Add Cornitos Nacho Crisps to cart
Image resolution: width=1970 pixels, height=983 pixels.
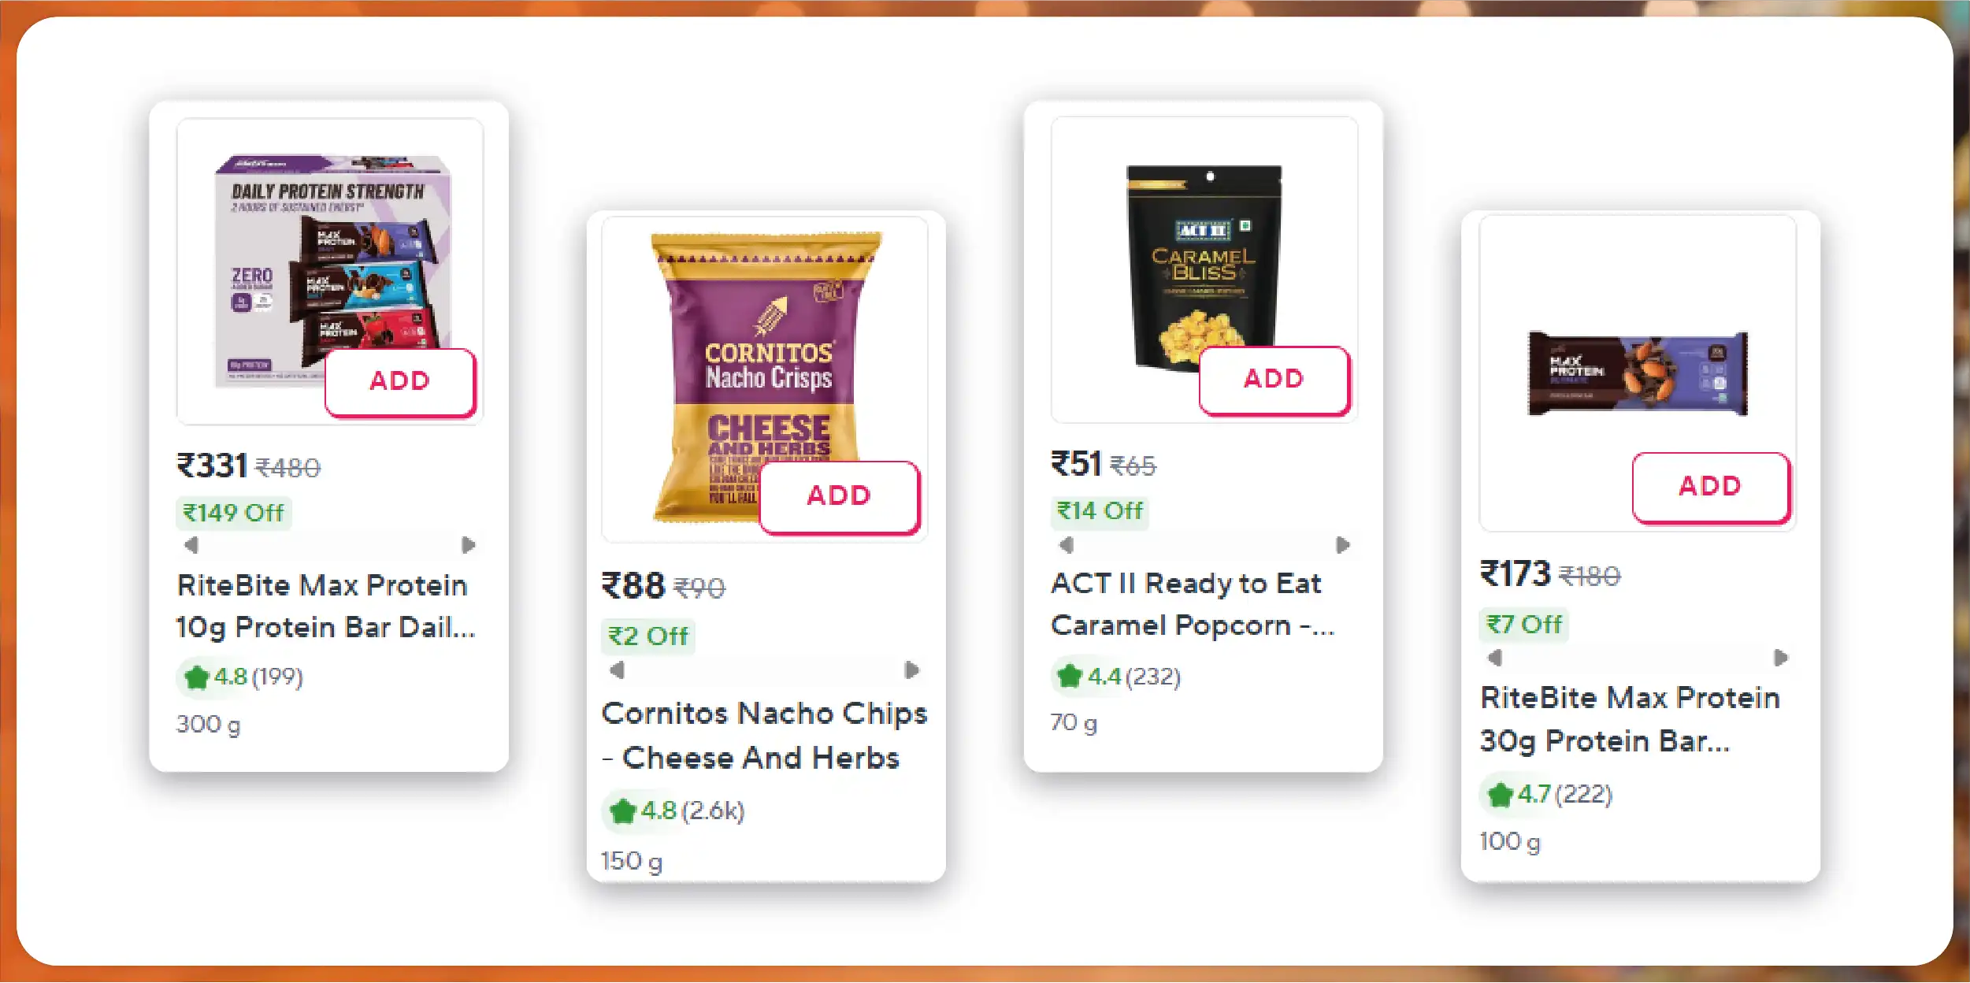[x=839, y=496]
